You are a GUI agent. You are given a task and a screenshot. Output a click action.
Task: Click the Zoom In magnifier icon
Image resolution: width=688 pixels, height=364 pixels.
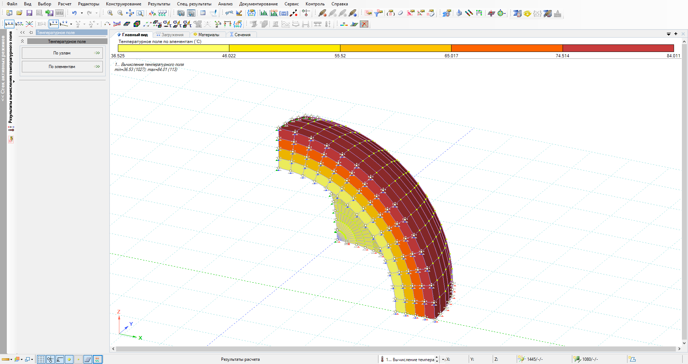pyautogui.click(x=110, y=13)
